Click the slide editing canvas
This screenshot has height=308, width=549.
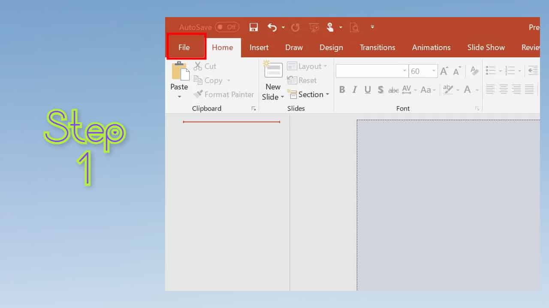pyautogui.click(x=449, y=205)
